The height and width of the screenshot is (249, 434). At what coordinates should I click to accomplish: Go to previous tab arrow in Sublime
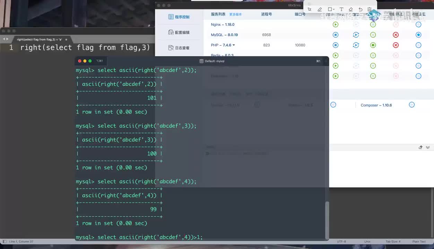point(3,39)
